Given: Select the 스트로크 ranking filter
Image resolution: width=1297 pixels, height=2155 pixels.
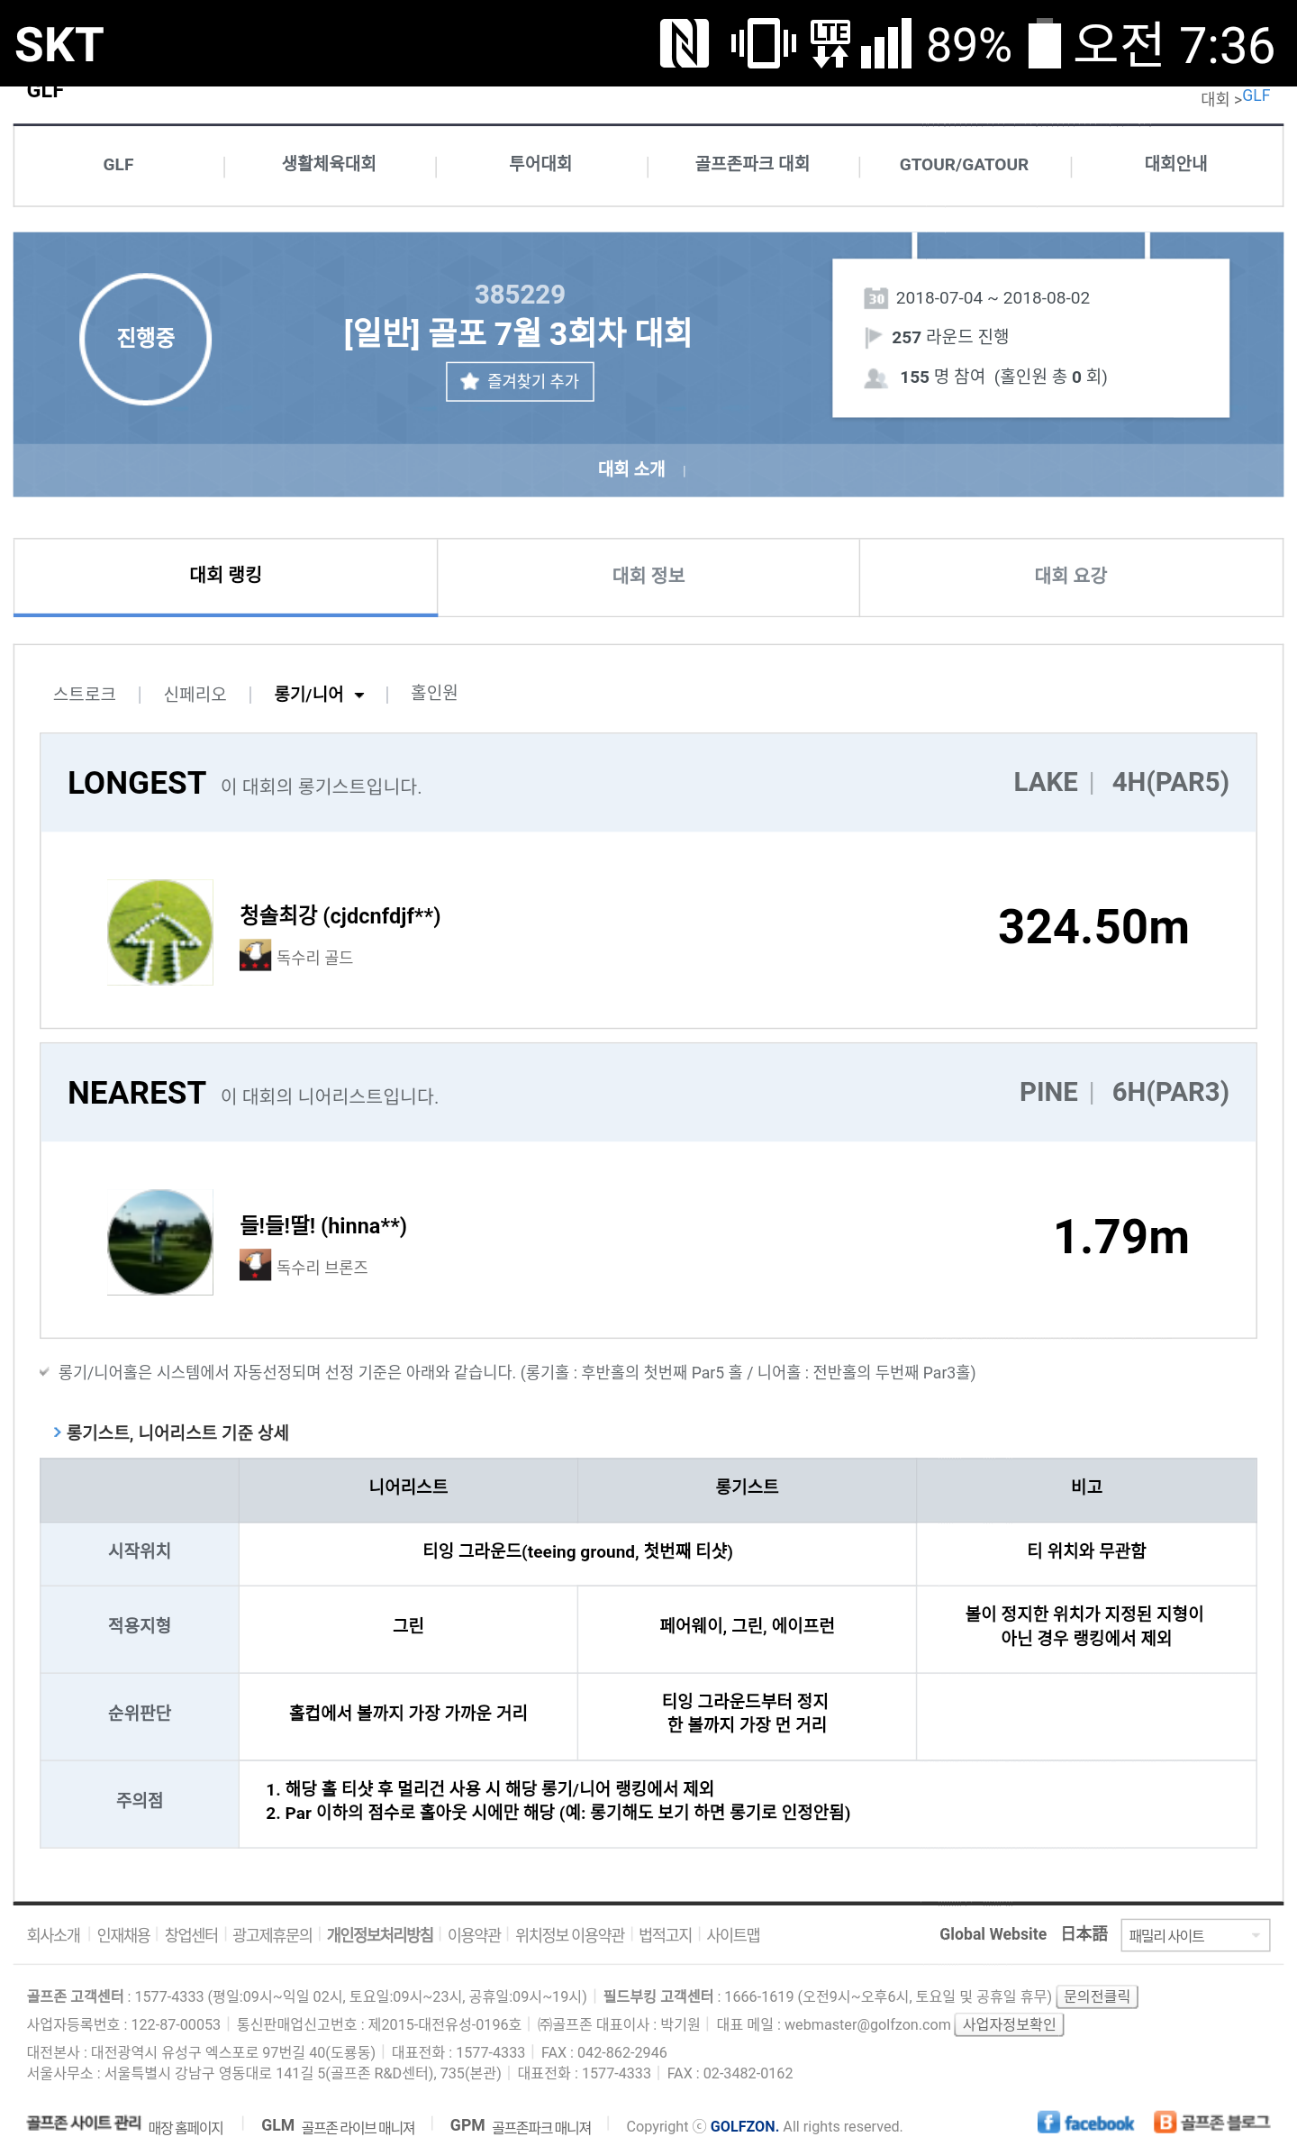Looking at the screenshot, I should [x=85, y=694].
